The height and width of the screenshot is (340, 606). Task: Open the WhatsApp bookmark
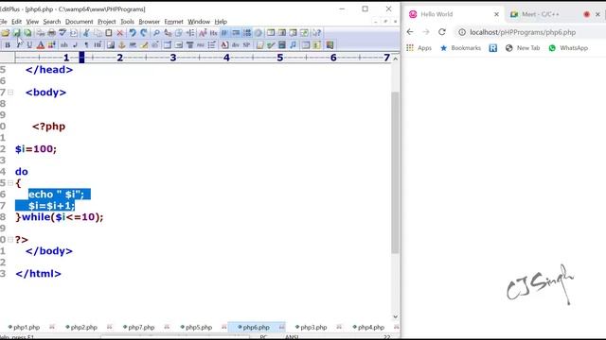pyautogui.click(x=568, y=48)
